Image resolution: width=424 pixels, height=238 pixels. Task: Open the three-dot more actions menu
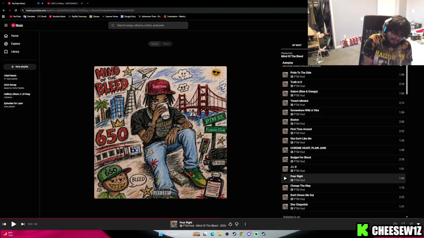pyautogui.click(x=245, y=224)
